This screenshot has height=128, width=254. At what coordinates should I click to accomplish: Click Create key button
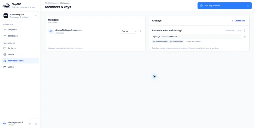tap(238, 21)
